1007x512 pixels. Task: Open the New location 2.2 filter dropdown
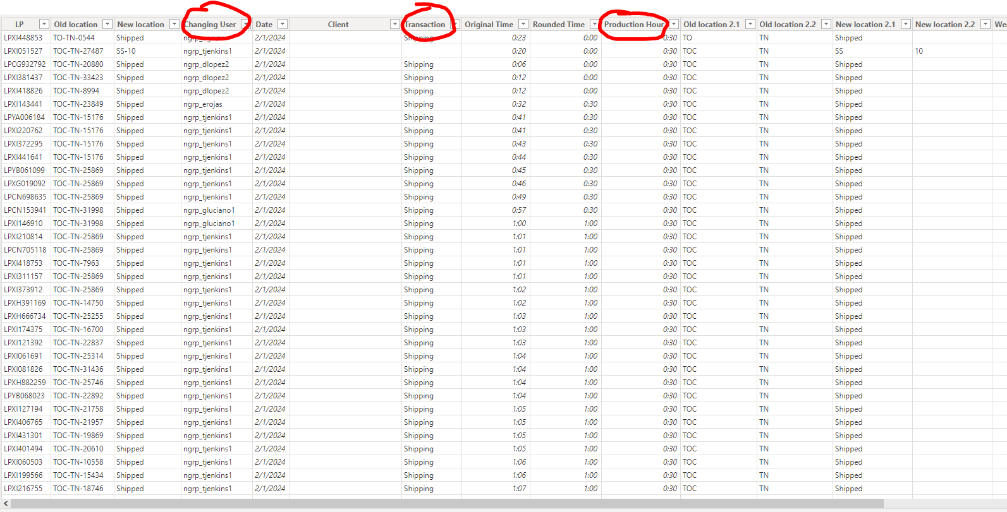click(x=986, y=24)
